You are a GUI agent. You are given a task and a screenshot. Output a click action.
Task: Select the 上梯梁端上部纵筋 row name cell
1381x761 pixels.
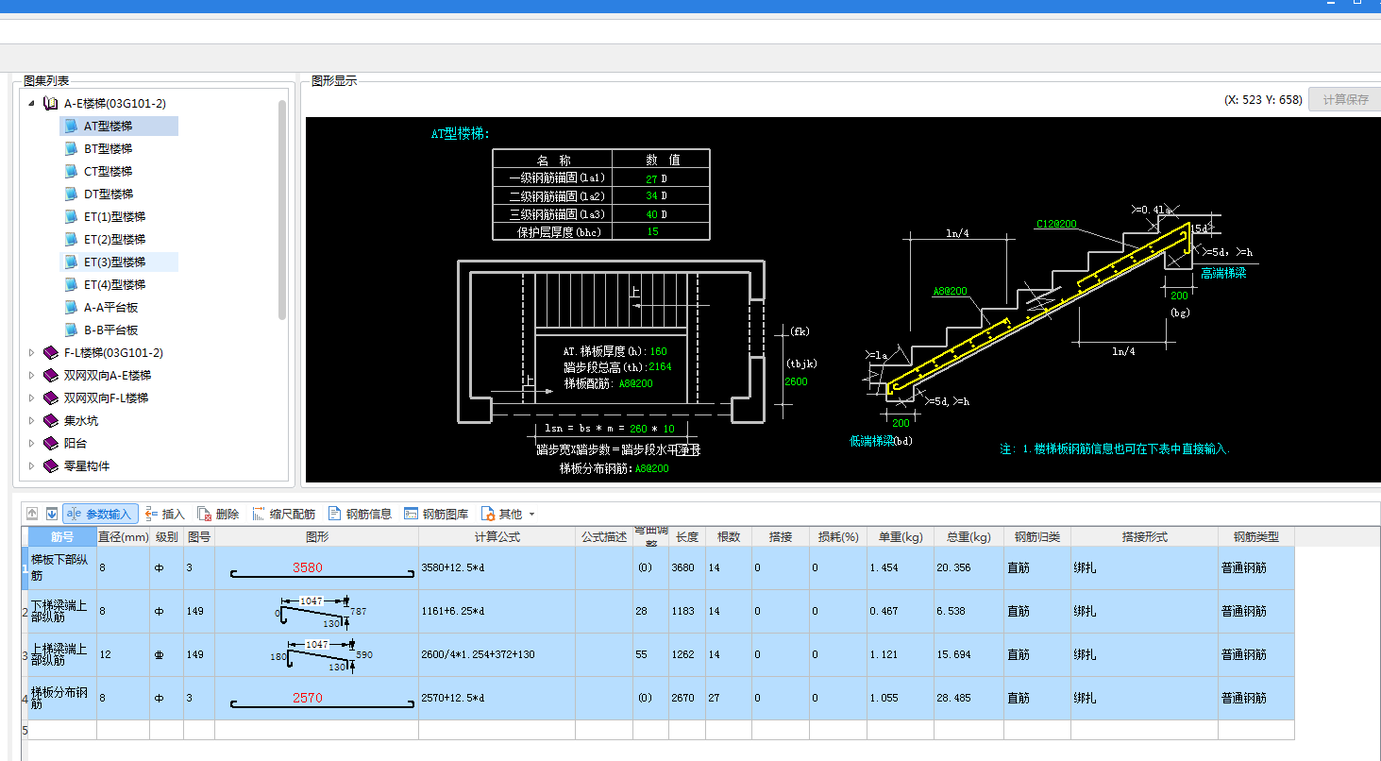pyautogui.click(x=62, y=655)
